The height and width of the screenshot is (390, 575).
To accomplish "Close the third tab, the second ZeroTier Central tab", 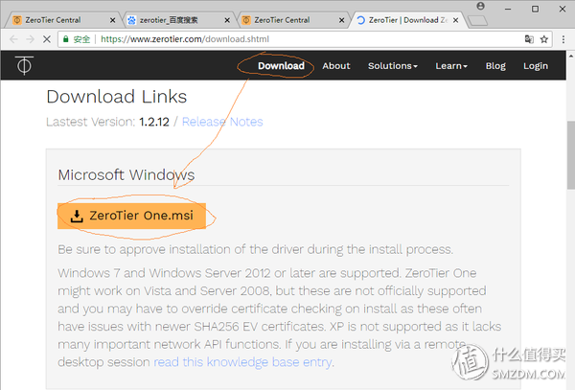I will 341,20.
